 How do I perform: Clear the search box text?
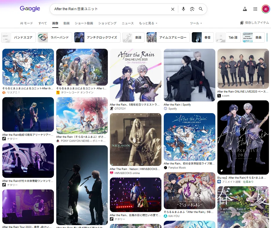tap(172, 9)
